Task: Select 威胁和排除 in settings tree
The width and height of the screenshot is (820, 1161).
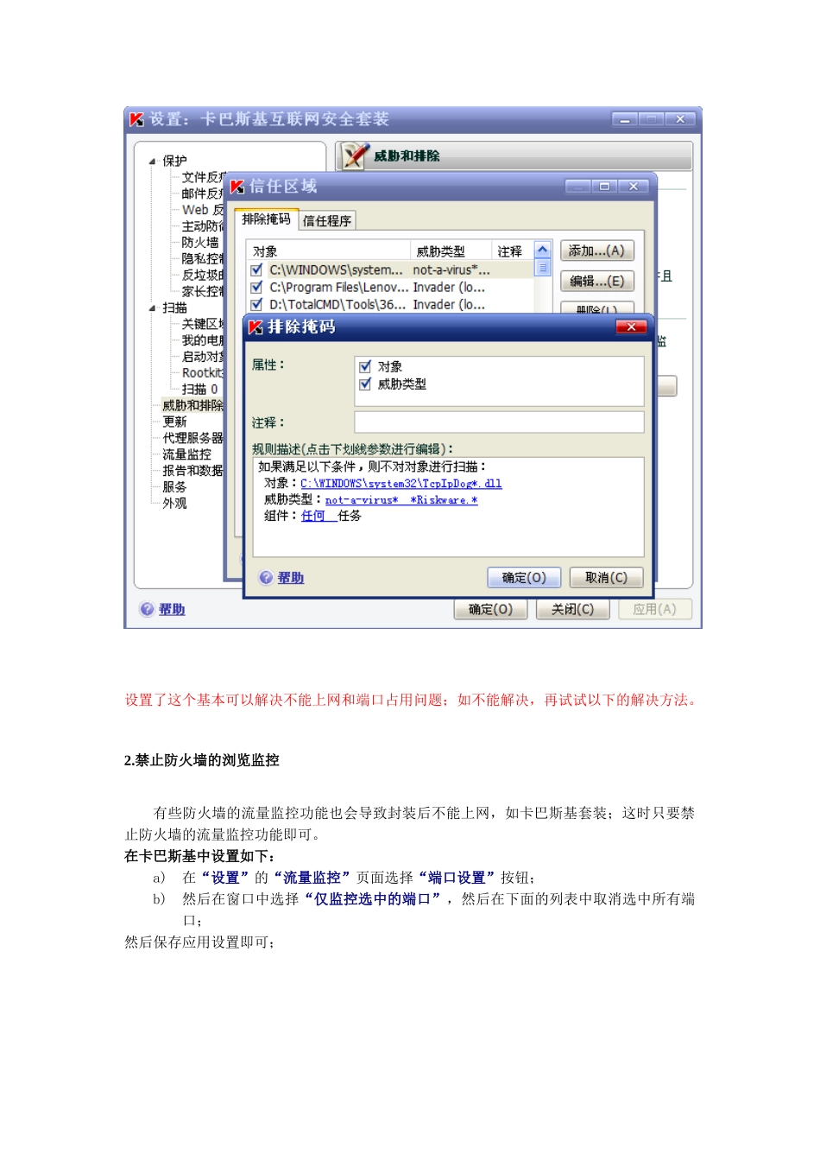Action: click(x=192, y=405)
